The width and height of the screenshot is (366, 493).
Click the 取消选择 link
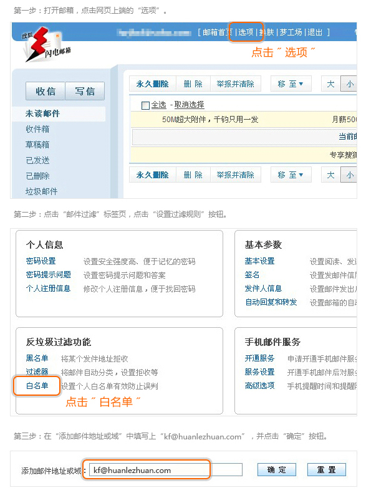190,105
